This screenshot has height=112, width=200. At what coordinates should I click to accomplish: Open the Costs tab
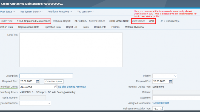tap(85, 27)
